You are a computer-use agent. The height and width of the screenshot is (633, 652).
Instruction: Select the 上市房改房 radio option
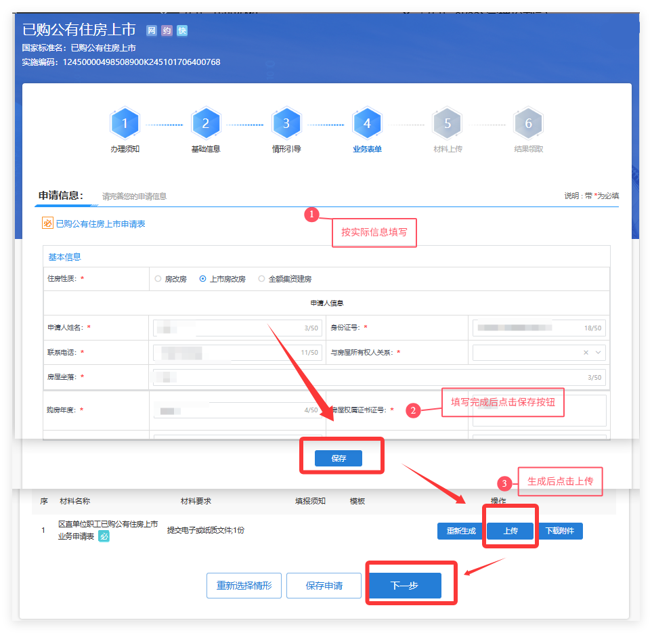pyautogui.click(x=203, y=279)
